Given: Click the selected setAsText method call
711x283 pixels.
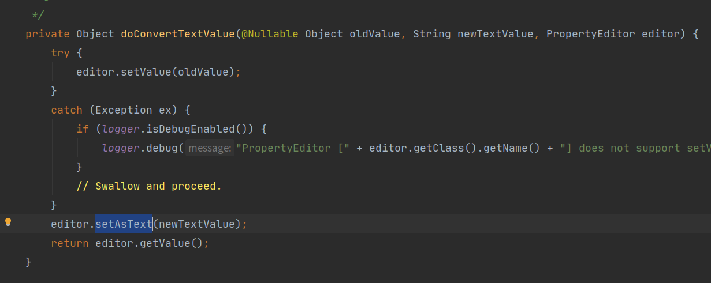Looking at the screenshot, I should point(124,224).
